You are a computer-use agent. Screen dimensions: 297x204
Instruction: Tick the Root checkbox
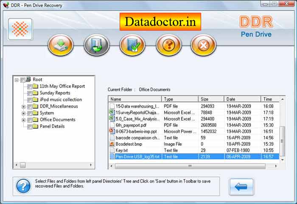[23, 80]
